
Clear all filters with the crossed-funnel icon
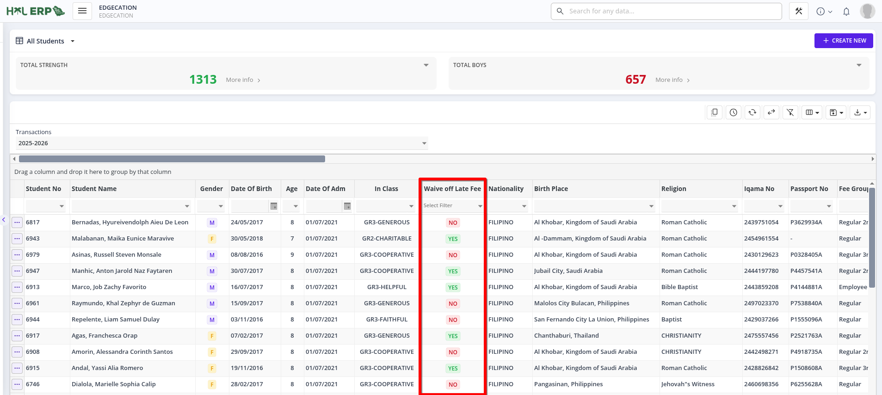tap(790, 112)
